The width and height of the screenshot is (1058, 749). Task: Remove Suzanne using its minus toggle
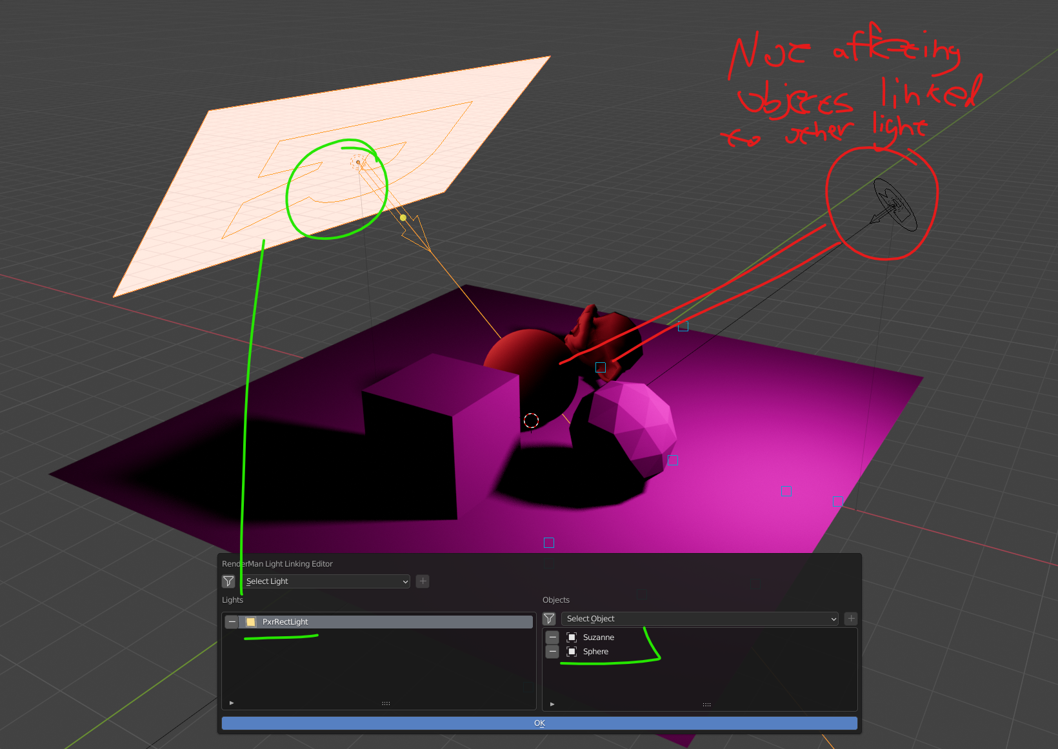pos(552,637)
